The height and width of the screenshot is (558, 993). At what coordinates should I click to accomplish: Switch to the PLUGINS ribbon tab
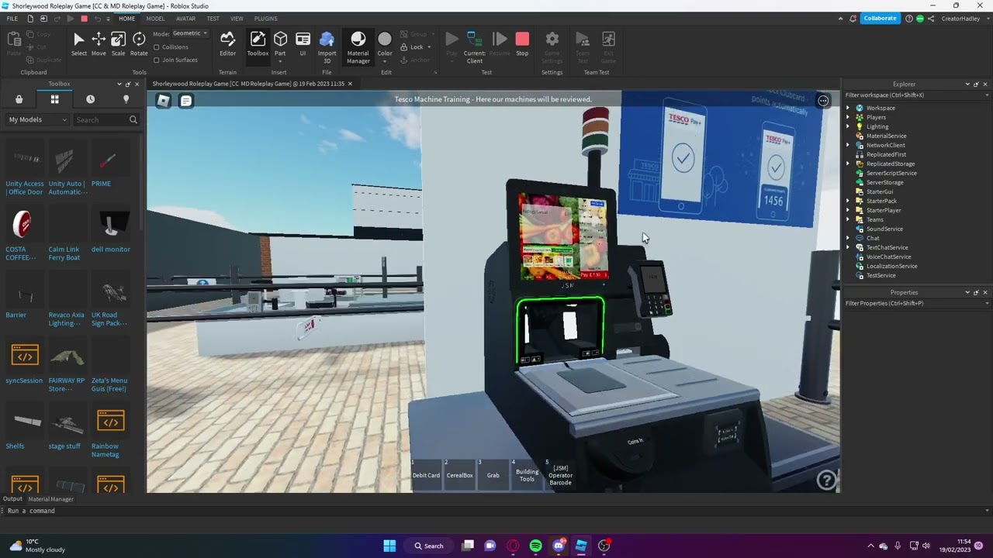[265, 19]
